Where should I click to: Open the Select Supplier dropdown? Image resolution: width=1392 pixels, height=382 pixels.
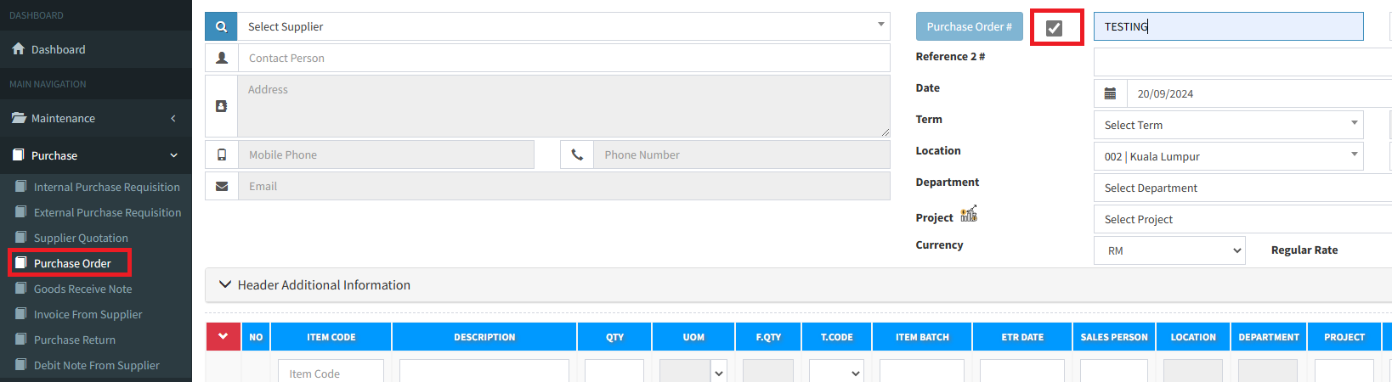(561, 26)
